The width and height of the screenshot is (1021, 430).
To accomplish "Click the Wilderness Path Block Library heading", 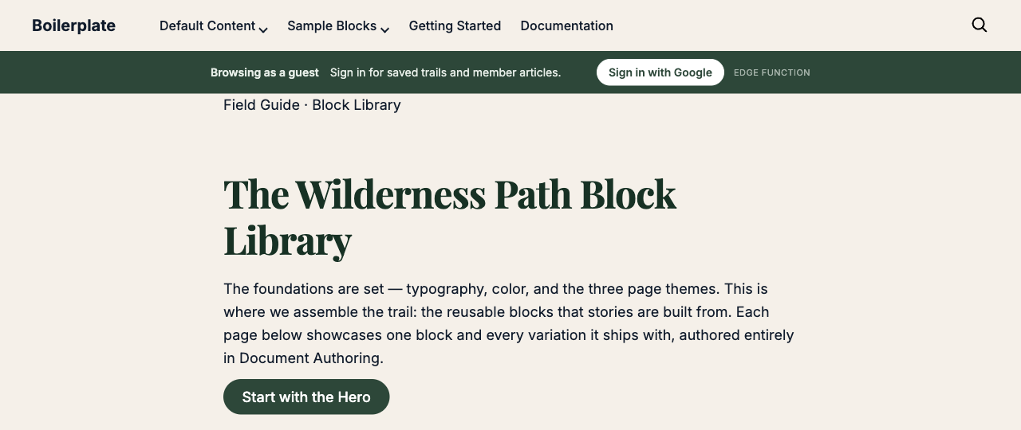I will pos(450,217).
